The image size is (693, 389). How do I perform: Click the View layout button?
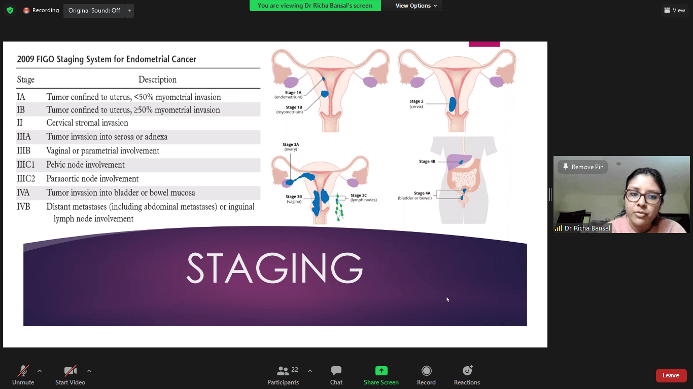click(674, 10)
